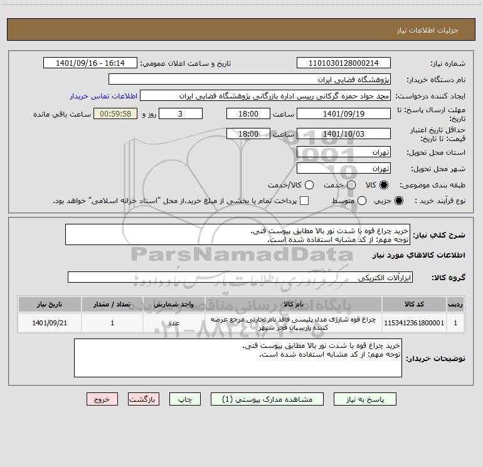Click the request creator name field
This screenshot has width=483, height=467.
point(265,96)
